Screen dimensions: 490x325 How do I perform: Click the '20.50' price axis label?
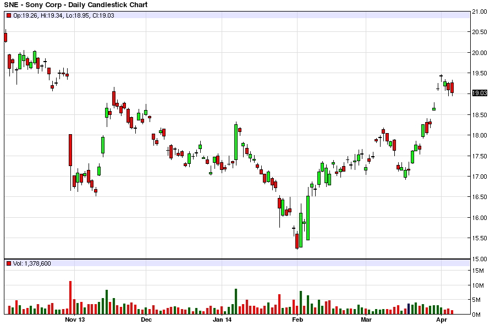point(480,32)
